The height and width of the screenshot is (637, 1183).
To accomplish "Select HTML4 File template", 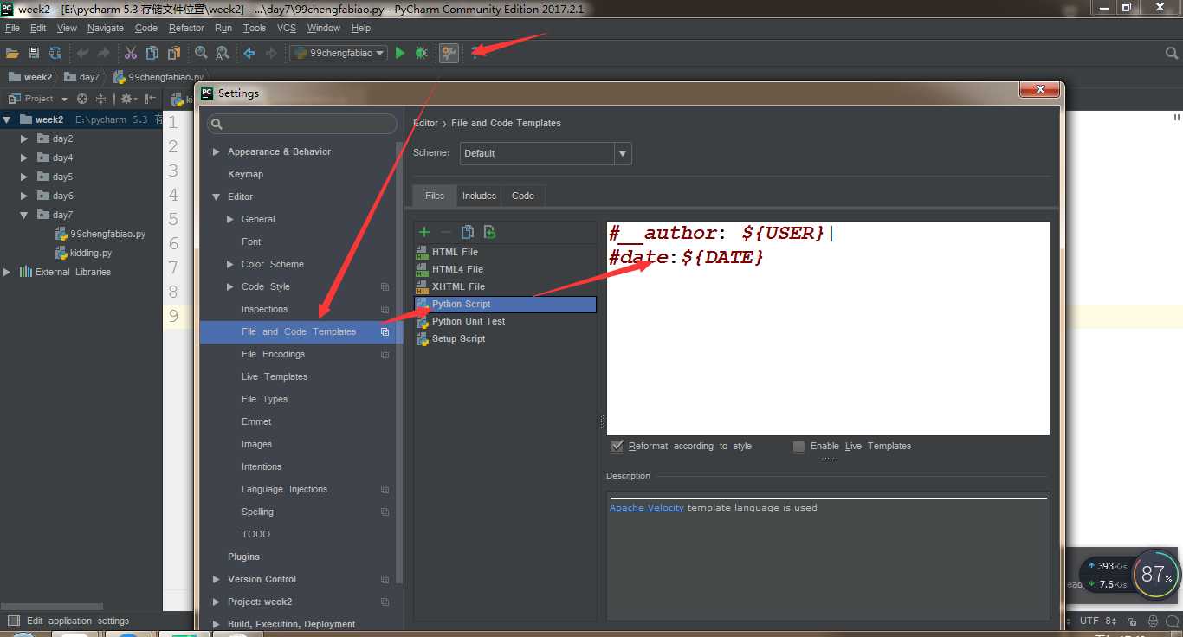I will (506, 269).
